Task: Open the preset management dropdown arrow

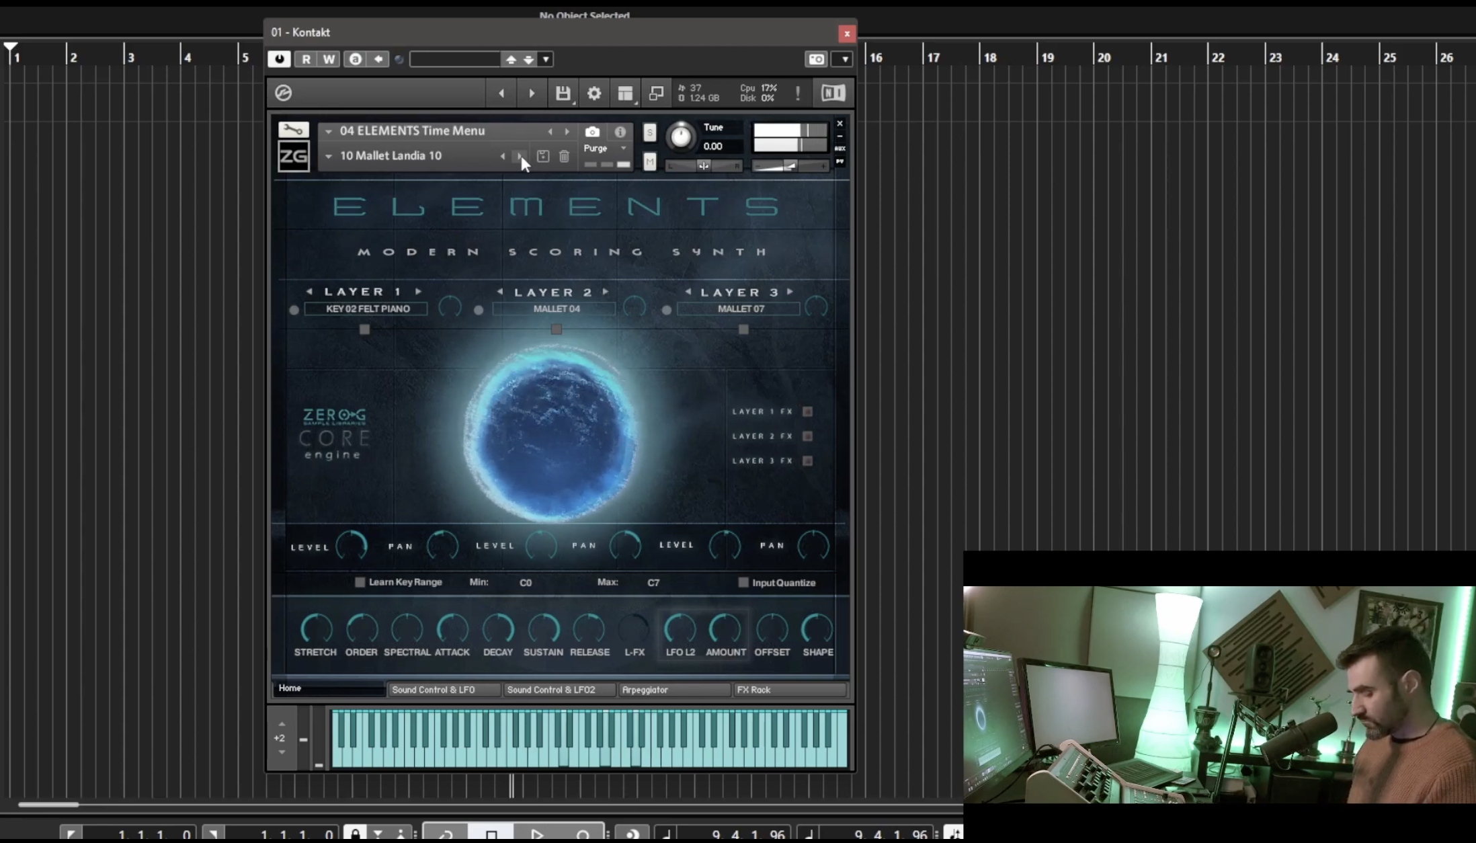Action: tap(546, 59)
